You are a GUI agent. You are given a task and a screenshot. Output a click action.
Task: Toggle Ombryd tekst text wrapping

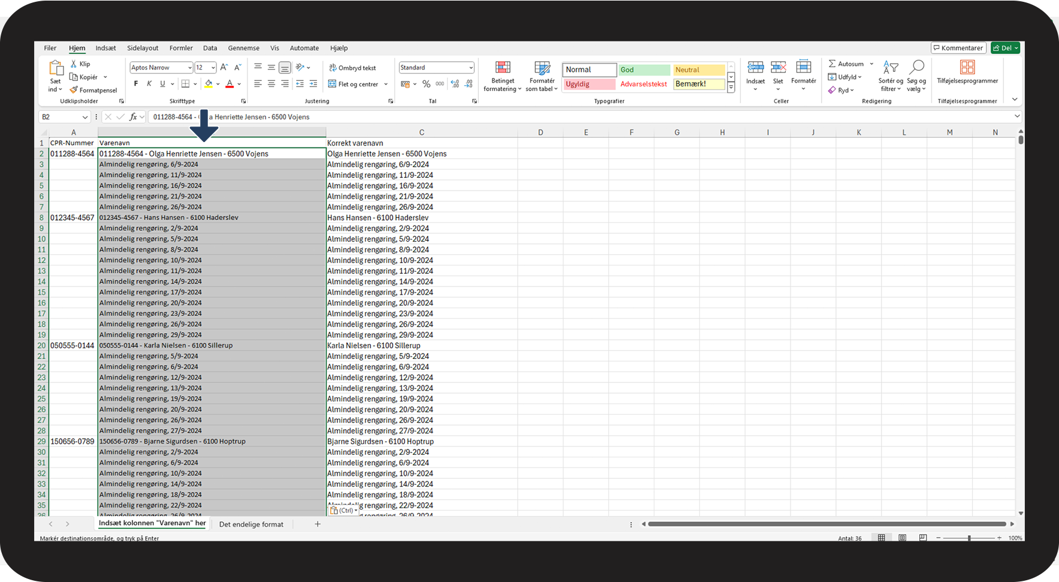coord(352,68)
